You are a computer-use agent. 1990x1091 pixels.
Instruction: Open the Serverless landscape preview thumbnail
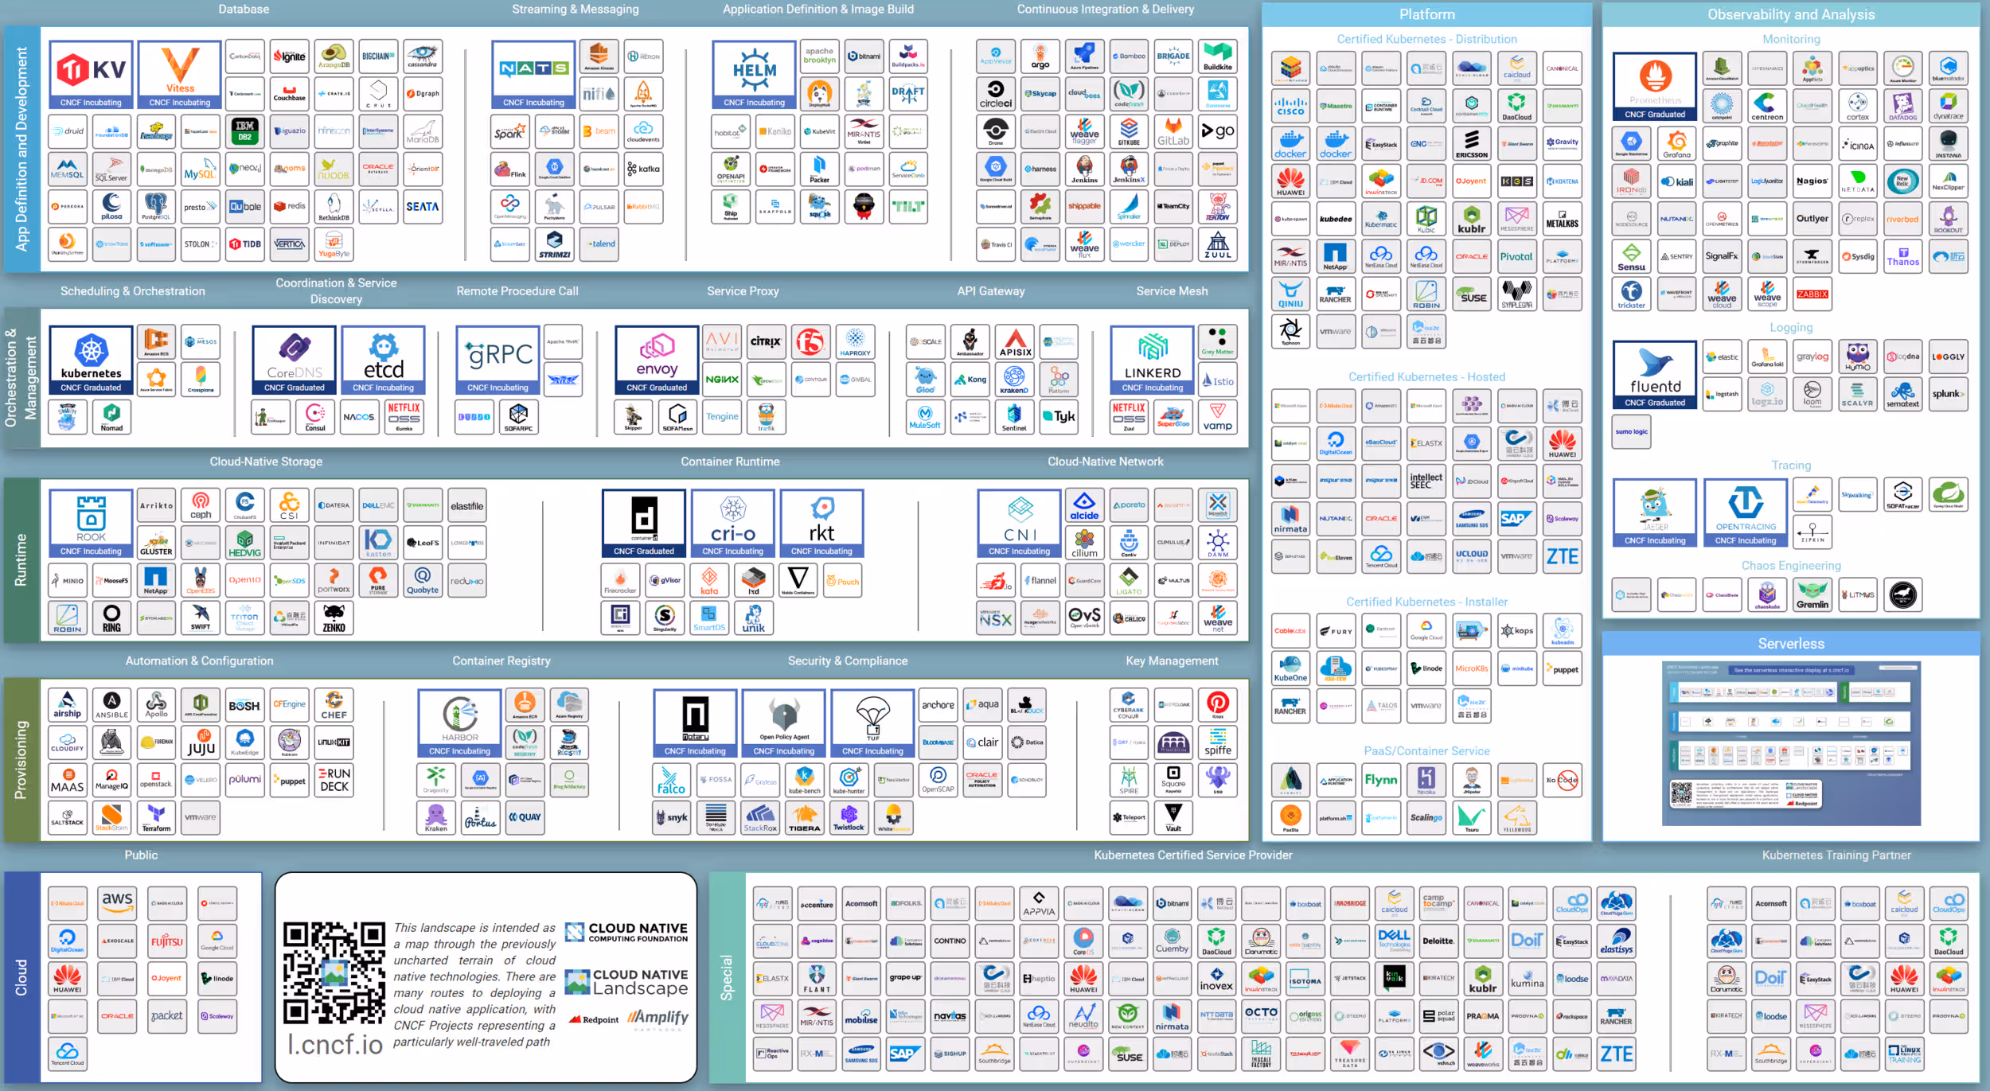click(1791, 743)
